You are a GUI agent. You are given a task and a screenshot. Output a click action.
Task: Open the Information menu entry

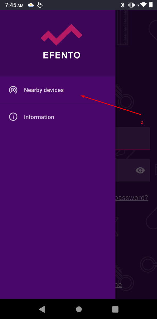(58, 117)
